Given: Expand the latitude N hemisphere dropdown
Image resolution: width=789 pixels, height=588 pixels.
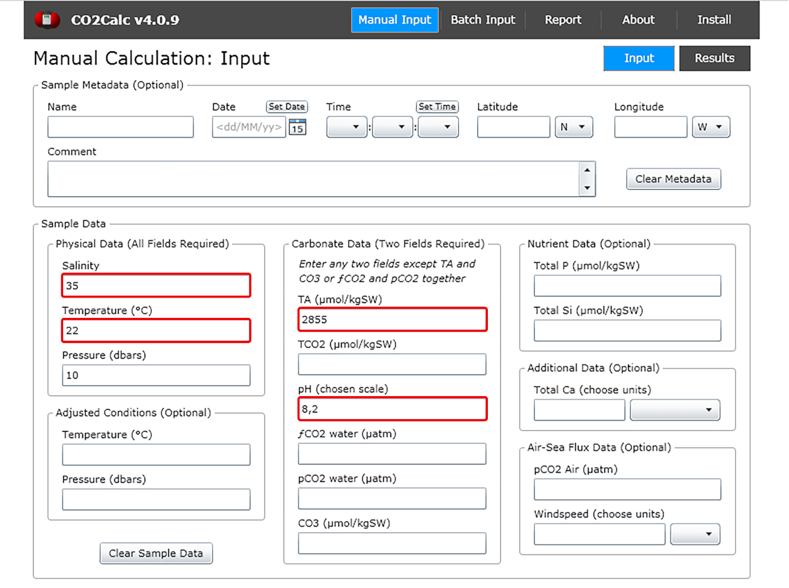Looking at the screenshot, I should (574, 127).
